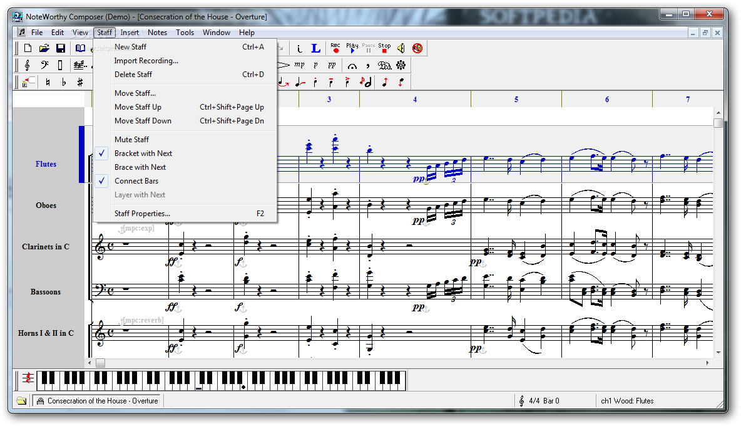
Task: Open the File menu
Action: 37,33
